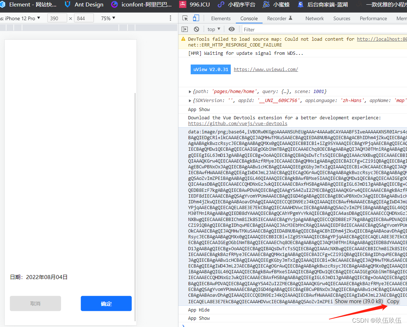Click the height field showing 844
This screenshot has width=407, height=327.
point(83,18)
